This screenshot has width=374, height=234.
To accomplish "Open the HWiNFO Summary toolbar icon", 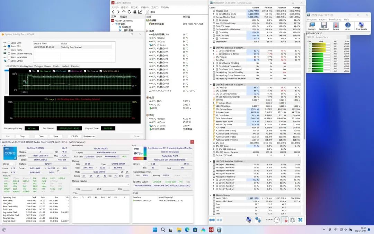I will click(x=312, y=26).
